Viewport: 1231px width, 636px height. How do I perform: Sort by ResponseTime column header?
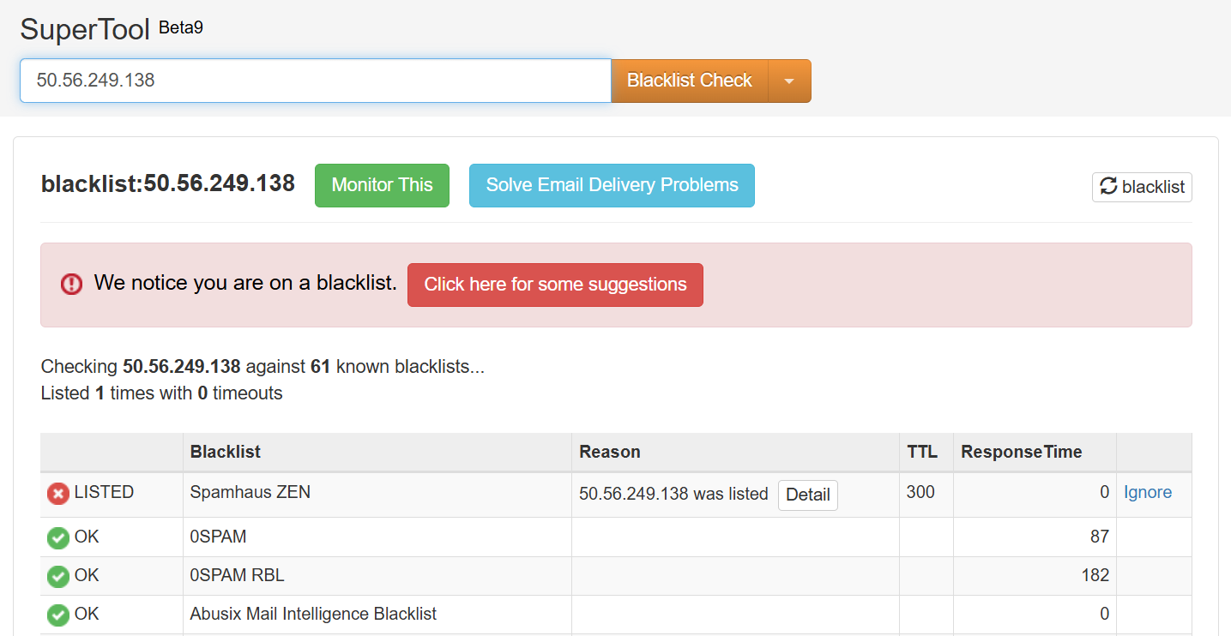(1021, 452)
